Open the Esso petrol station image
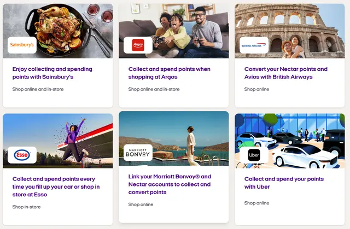The image size is (350, 229). tap(58, 141)
